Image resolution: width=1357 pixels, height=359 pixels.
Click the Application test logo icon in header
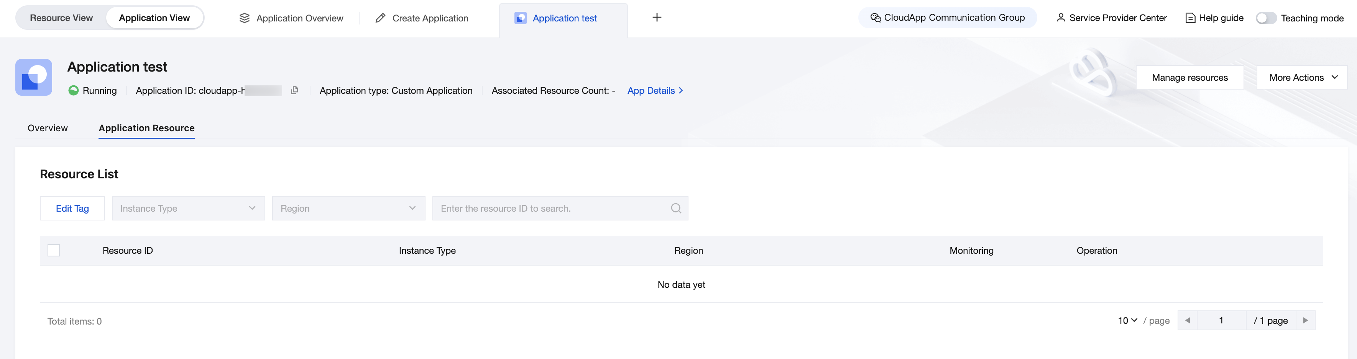point(34,77)
